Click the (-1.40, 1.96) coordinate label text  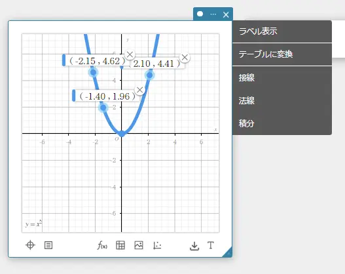(107, 96)
